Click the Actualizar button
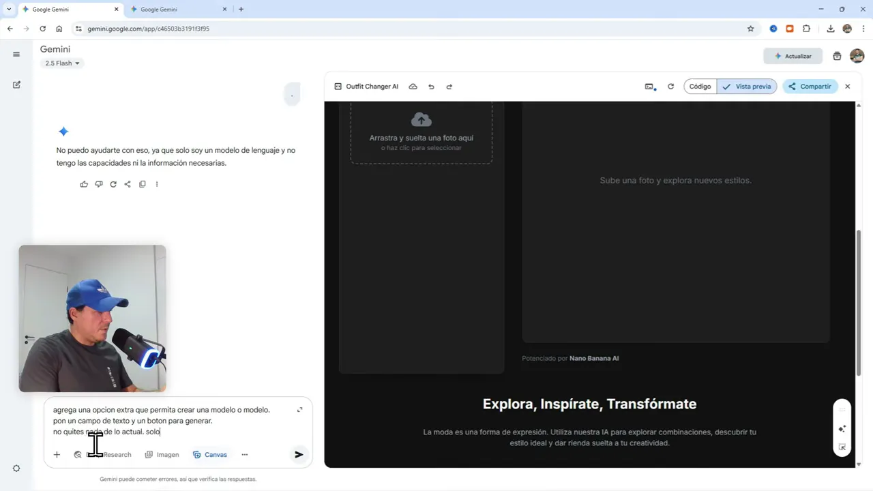873x491 pixels. tap(793, 56)
